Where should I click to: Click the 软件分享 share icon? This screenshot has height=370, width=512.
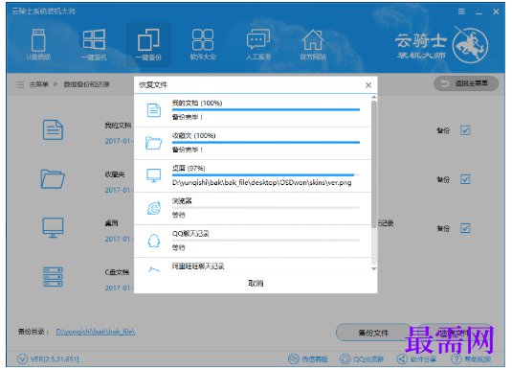coord(402,359)
